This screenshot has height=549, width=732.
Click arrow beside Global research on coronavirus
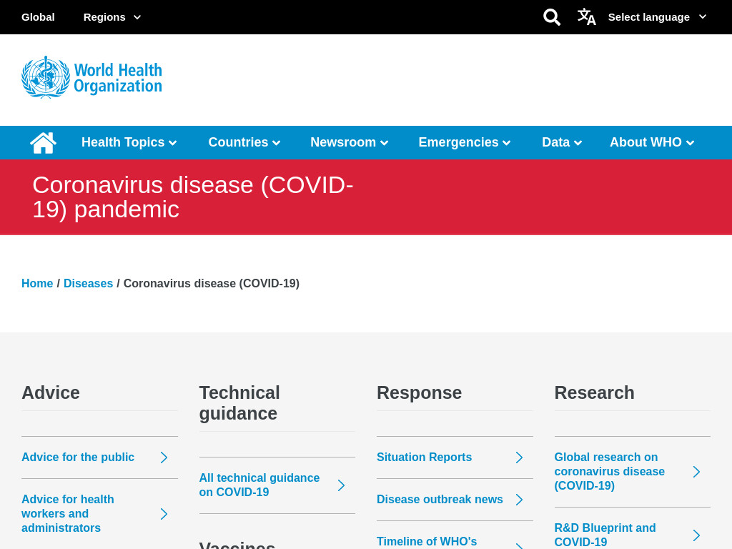point(696,472)
